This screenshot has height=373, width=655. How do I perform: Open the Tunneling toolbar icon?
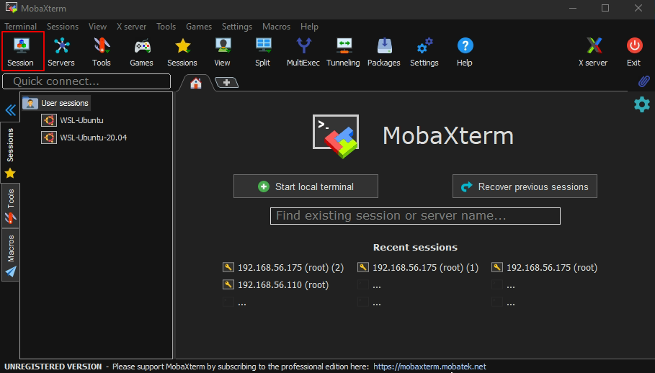[x=344, y=51]
